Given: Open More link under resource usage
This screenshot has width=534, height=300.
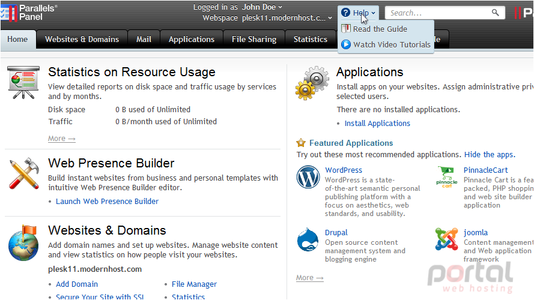Looking at the screenshot, I should pyautogui.click(x=62, y=139).
